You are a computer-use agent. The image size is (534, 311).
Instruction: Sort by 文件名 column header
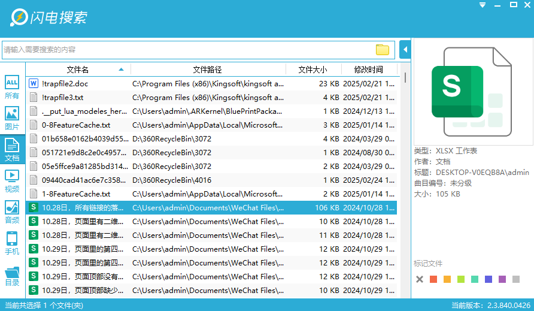pos(78,70)
